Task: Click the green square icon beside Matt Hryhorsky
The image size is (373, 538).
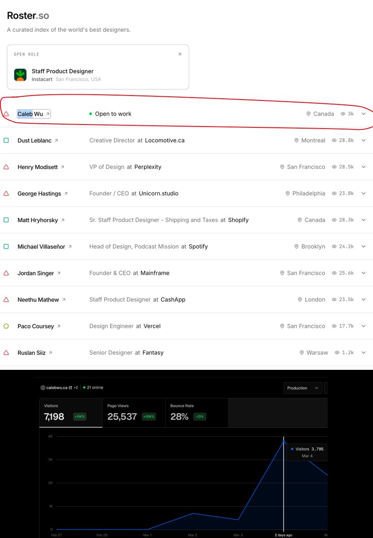Action: (6, 220)
